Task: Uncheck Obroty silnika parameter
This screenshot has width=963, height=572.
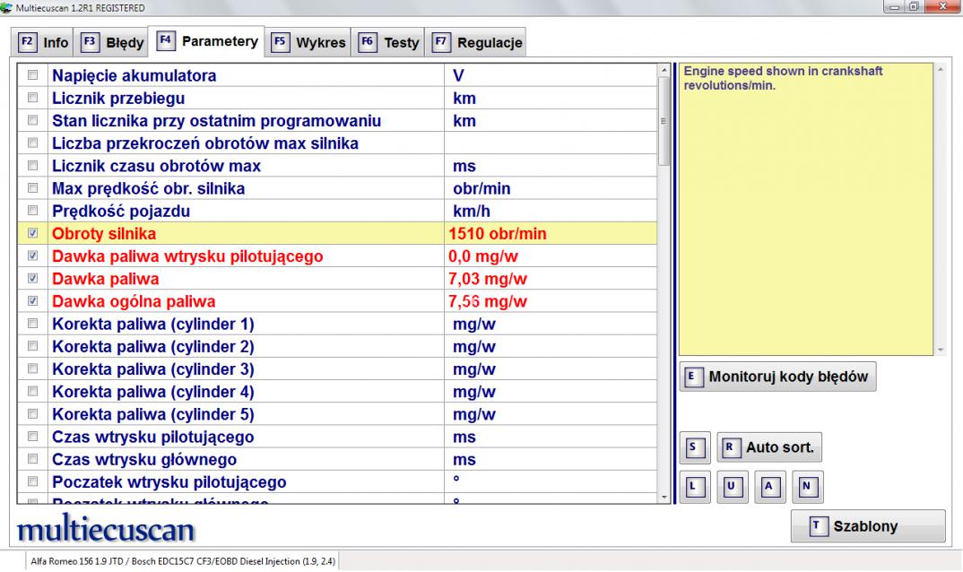Action: [33, 234]
